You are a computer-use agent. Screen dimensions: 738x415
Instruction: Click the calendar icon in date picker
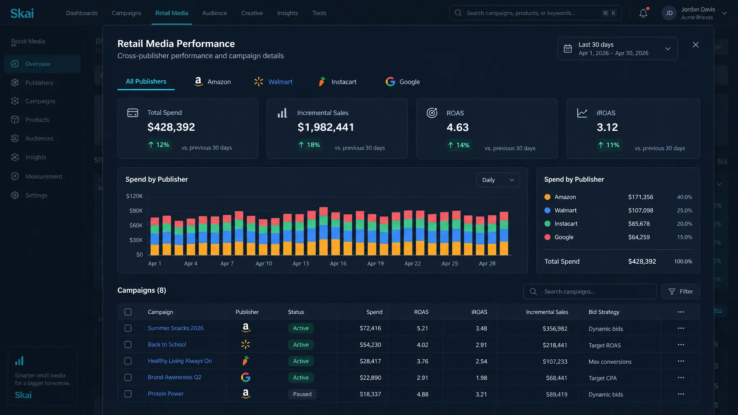[568, 48]
